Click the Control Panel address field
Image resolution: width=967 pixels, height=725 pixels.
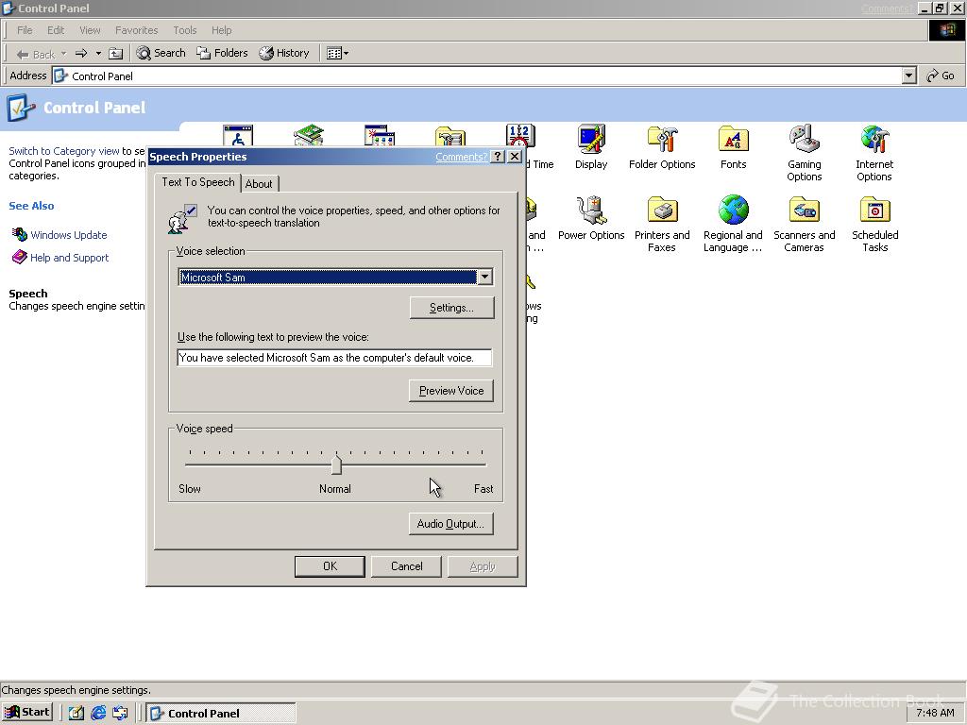pos(478,76)
